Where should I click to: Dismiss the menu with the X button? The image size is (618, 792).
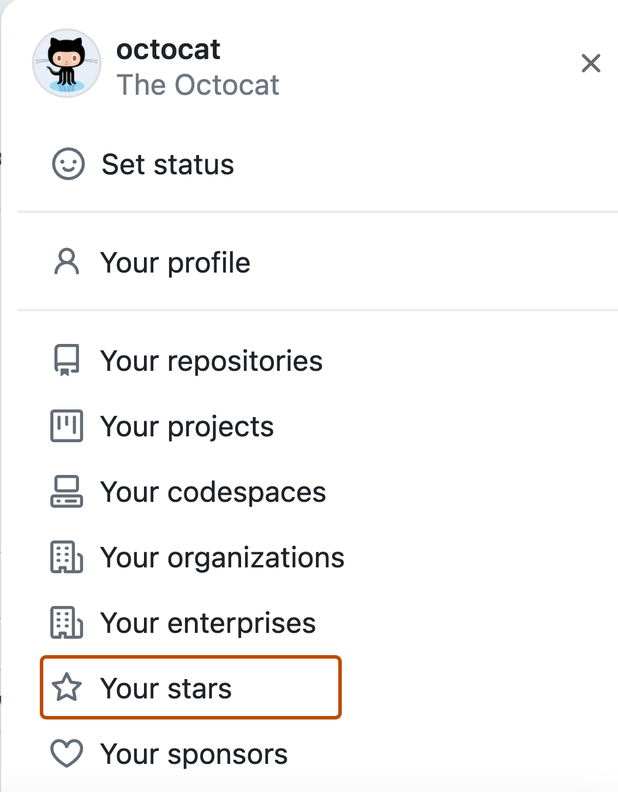coord(591,63)
